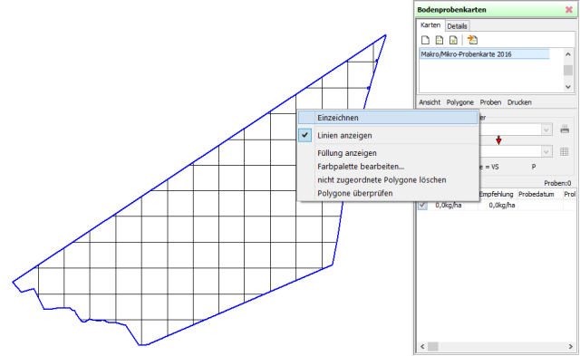Viewport: 580px width, 356px height.
Task: Select Makro/Mikro-Probenkarte 2016 list entry
Action: tap(485, 54)
